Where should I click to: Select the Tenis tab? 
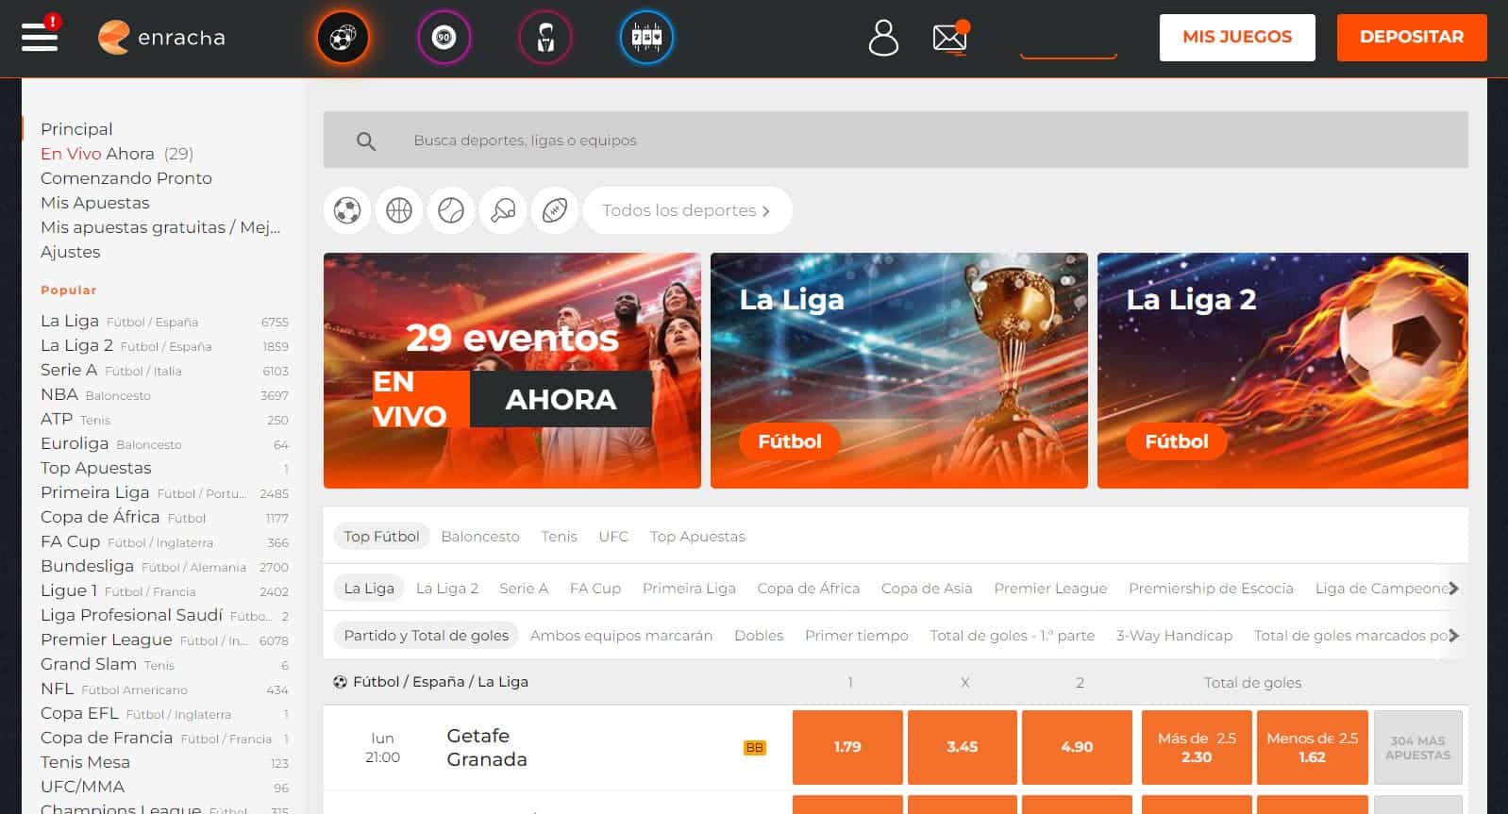pyautogui.click(x=559, y=537)
